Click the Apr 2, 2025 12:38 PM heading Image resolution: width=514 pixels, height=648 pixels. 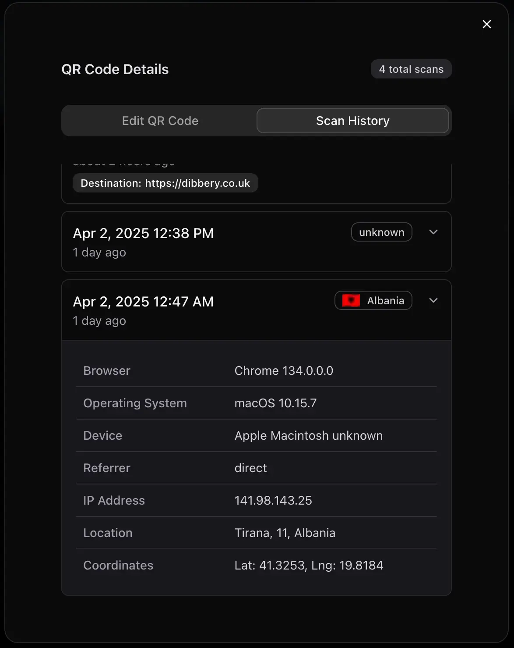click(x=143, y=233)
